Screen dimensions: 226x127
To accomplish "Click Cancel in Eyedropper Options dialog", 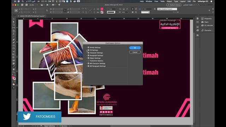I will (x=135, y=52).
